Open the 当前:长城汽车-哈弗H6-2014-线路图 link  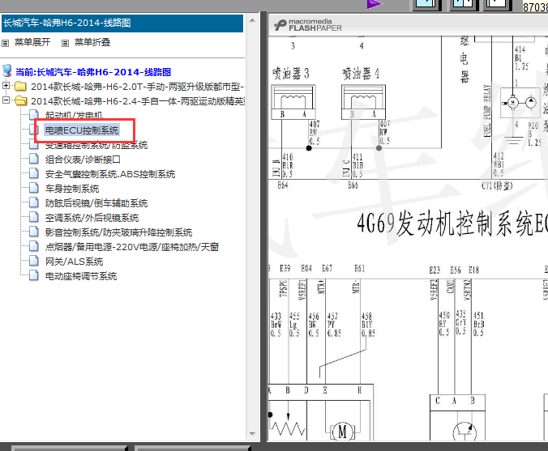click(93, 72)
